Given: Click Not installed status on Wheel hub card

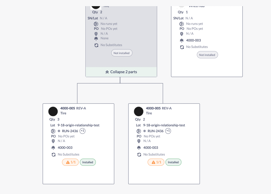Looking at the screenshot, I should tap(207, 55).
